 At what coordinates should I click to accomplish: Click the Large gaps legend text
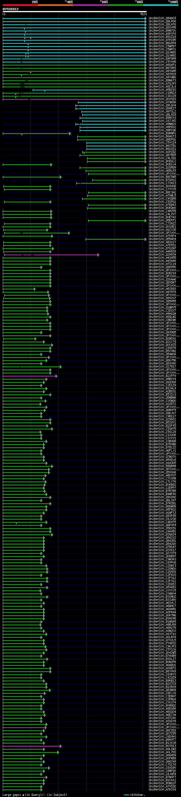(35, 794)
